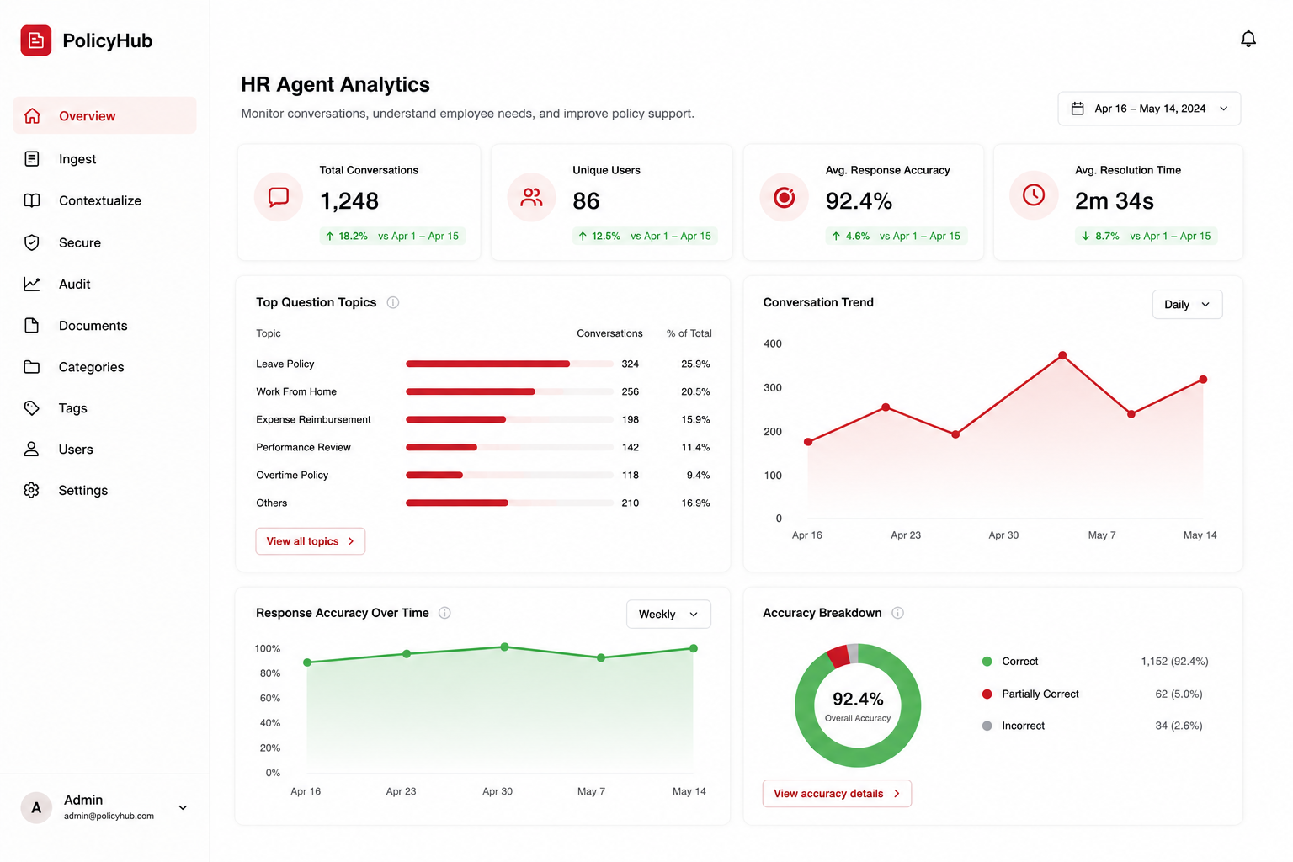The image size is (1293, 862).
Task: Click the View all topics button
Action: click(311, 541)
